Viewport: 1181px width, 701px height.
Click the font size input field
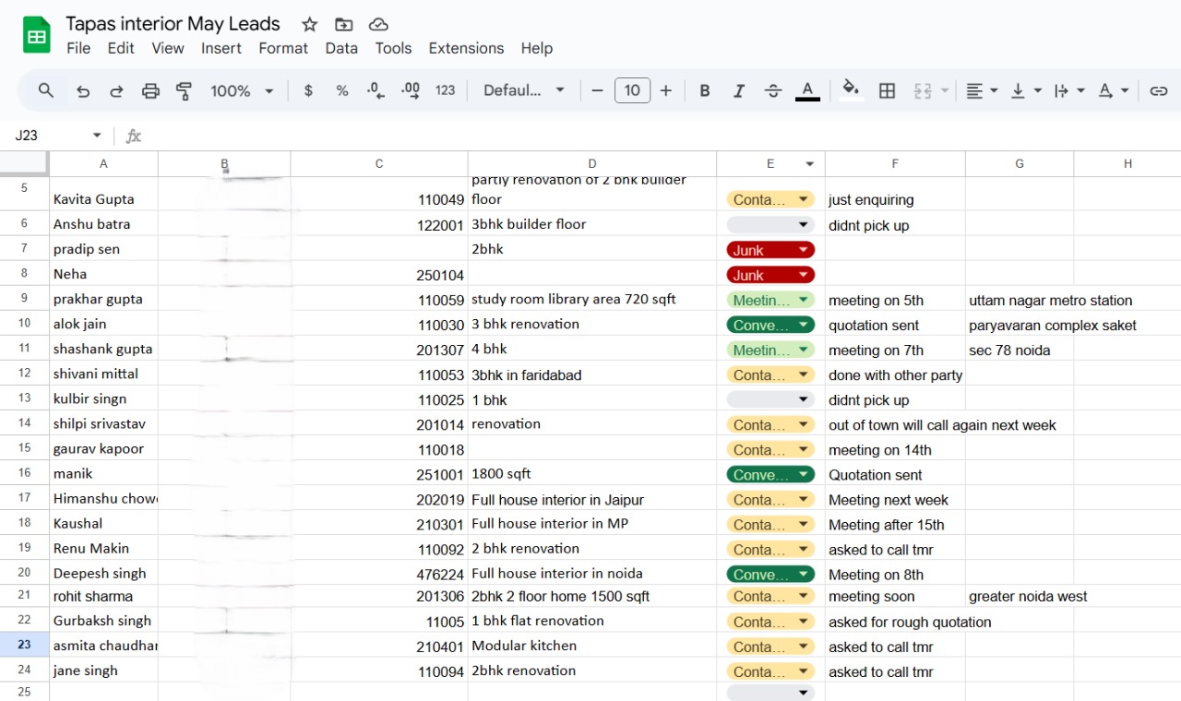(632, 90)
